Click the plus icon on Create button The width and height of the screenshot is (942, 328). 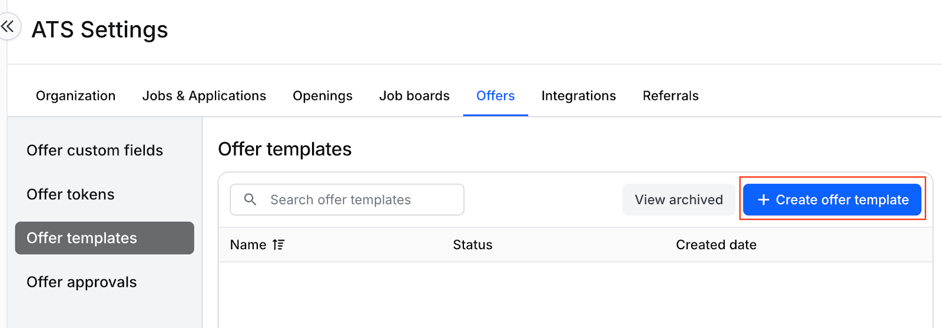764,200
